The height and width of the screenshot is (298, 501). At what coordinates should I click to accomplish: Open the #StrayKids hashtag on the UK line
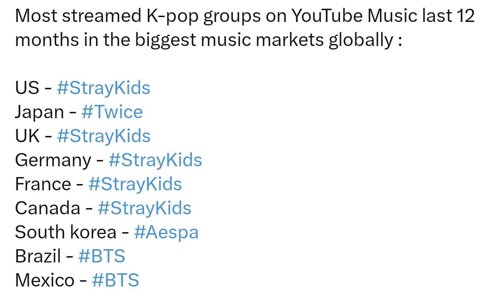104,136
